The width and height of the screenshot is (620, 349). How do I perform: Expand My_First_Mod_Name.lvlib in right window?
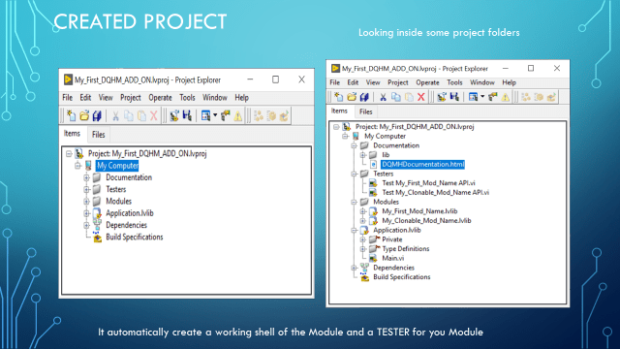tap(362, 211)
